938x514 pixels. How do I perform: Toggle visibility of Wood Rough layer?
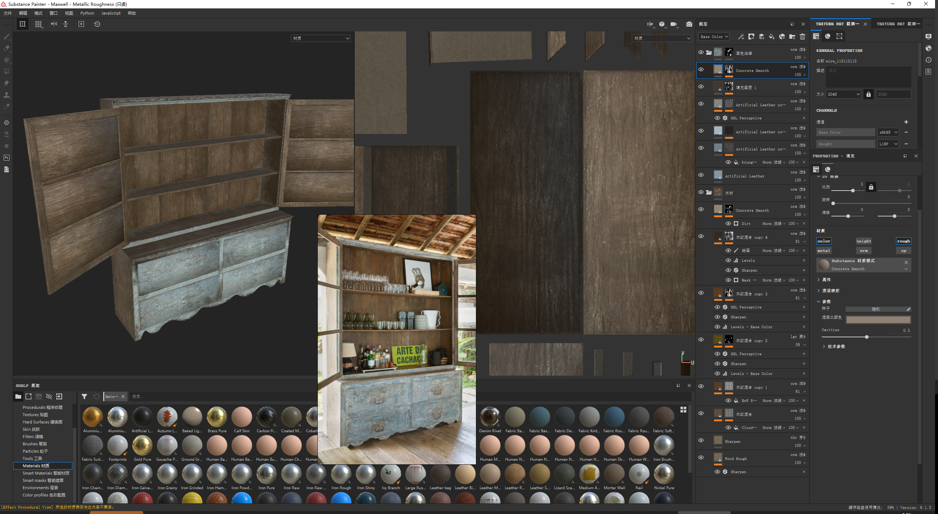701,457
